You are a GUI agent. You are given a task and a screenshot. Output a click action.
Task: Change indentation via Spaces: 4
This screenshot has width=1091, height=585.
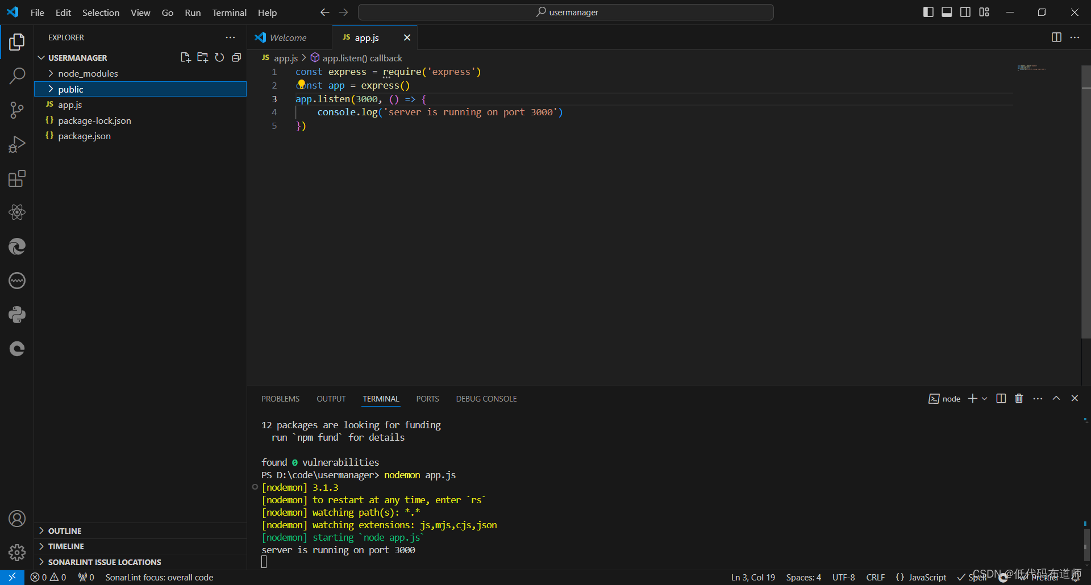(x=803, y=577)
